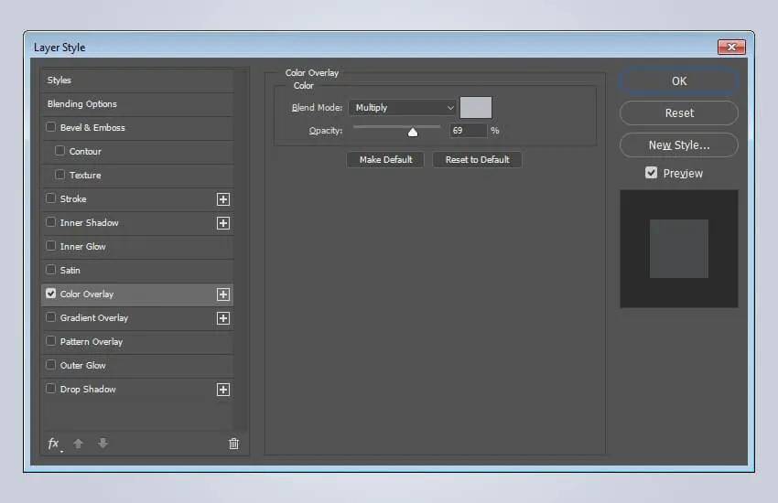Close the Layer Style dialog
778x503 pixels.
(x=732, y=47)
